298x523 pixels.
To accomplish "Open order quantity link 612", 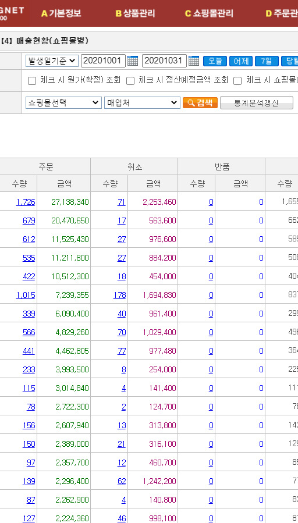I will click(29, 240).
